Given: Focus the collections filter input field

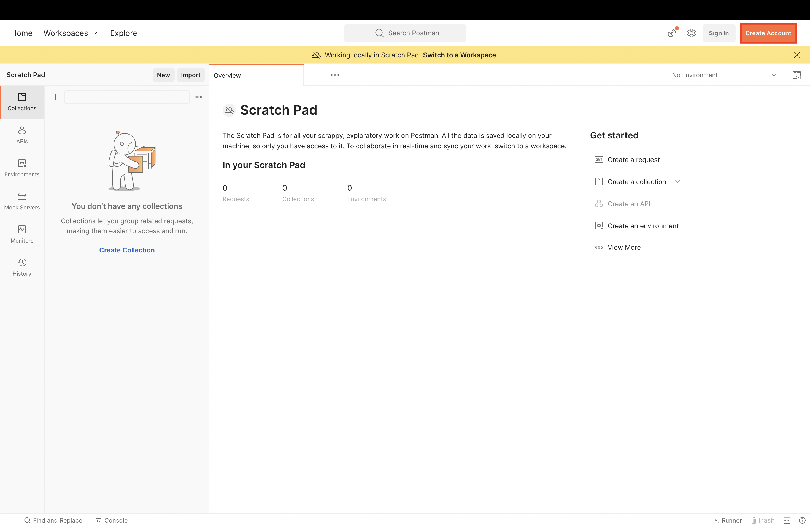Looking at the screenshot, I should tap(127, 97).
